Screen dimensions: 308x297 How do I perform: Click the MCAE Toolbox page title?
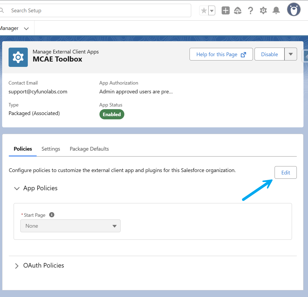(57, 59)
